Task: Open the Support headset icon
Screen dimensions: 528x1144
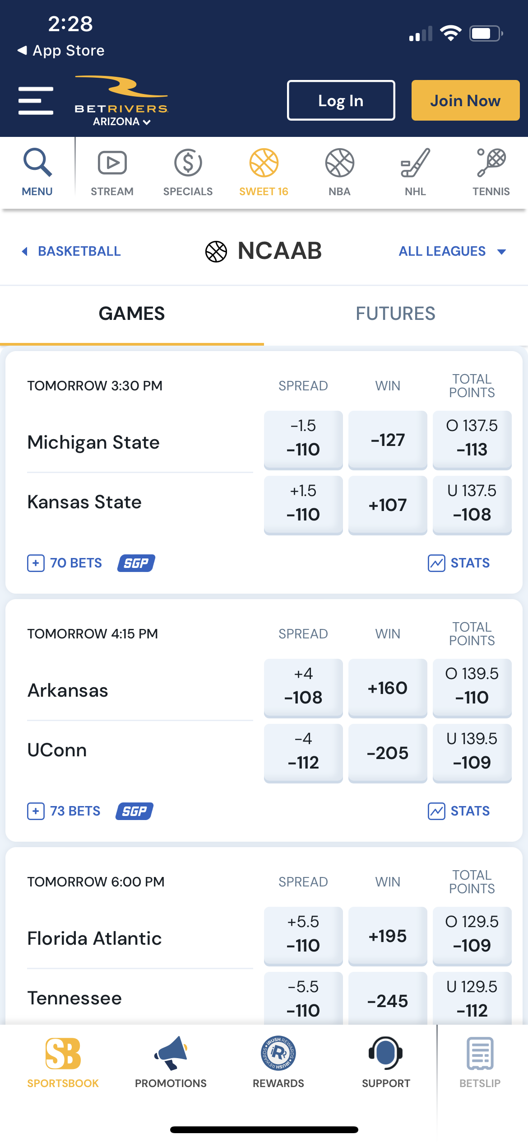Action: click(x=386, y=1053)
